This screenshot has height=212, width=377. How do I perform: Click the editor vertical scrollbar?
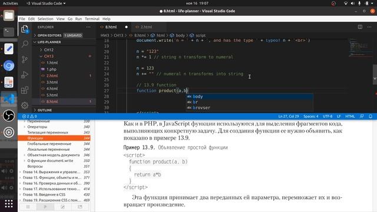(x=375, y=75)
